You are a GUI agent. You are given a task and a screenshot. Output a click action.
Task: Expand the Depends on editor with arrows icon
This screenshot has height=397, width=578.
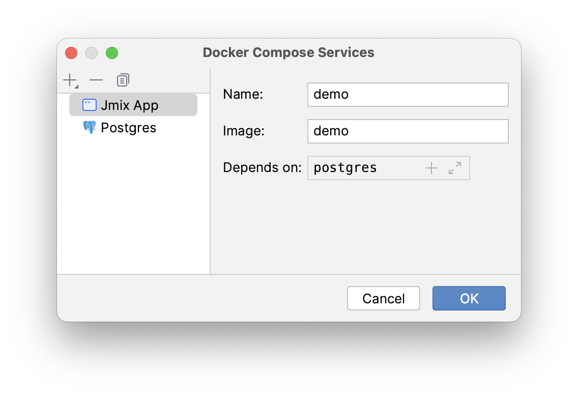(454, 167)
